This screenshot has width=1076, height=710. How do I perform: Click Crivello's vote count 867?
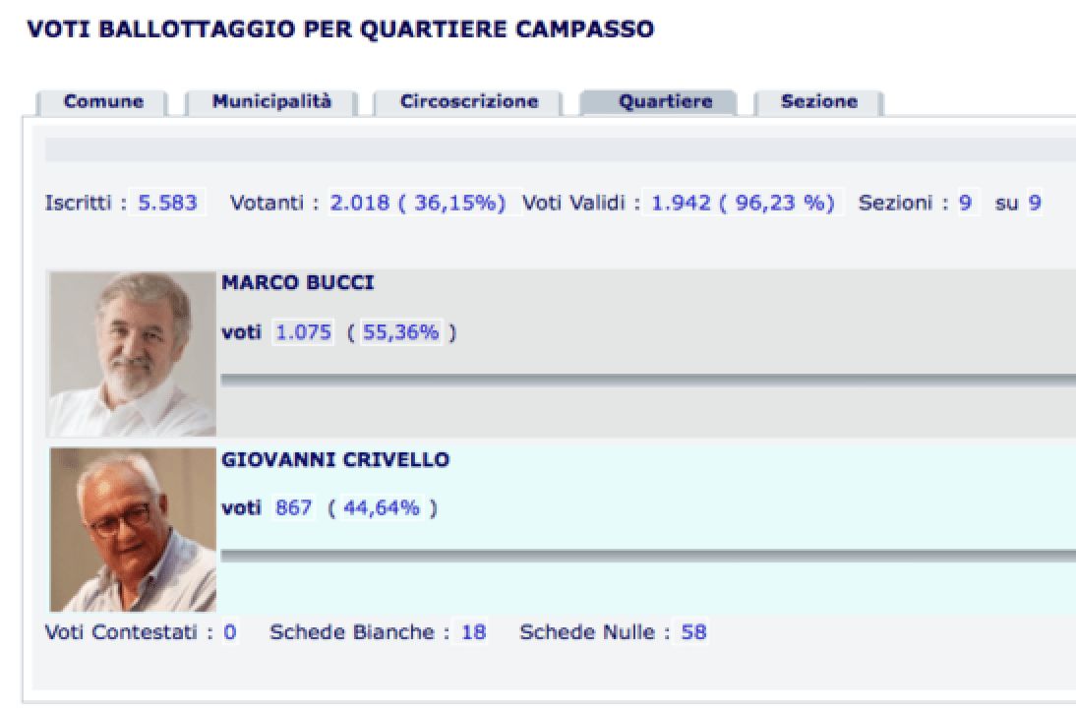pyautogui.click(x=294, y=507)
